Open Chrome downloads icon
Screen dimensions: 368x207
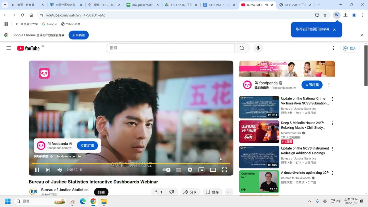(x=346, y=15)
